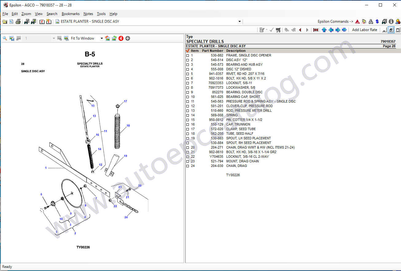401x271 pixels.
Task: Click the info circle icon
Action: (x=391, y=21)
